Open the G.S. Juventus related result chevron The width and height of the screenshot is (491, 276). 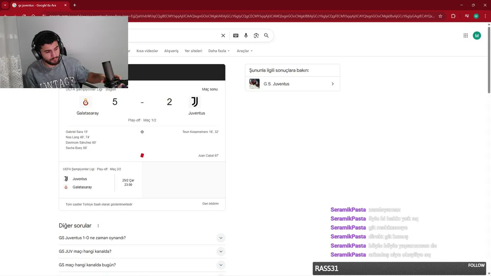click(x=333, y=84)
